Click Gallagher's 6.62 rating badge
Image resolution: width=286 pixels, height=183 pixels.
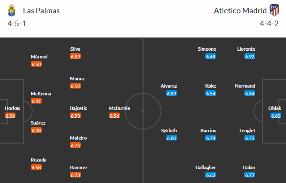tap(210, 175)
